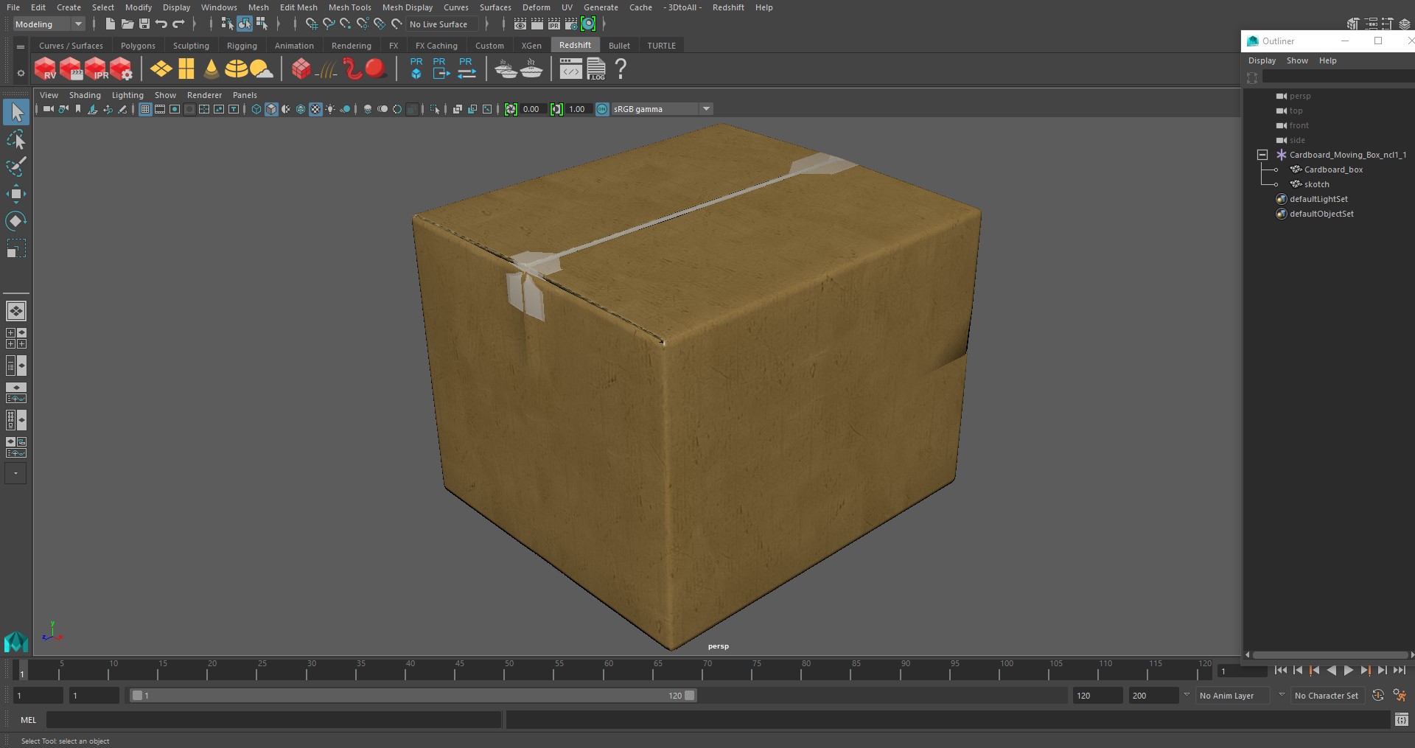Screen dimensions: 1415x748
Task: Toggle film gate in viewport toolbar
Action: click(160, 109)
